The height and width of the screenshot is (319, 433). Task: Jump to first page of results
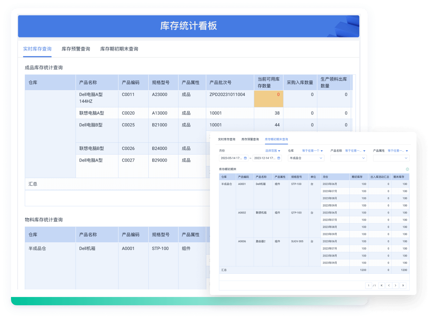[x=381, y=285]
